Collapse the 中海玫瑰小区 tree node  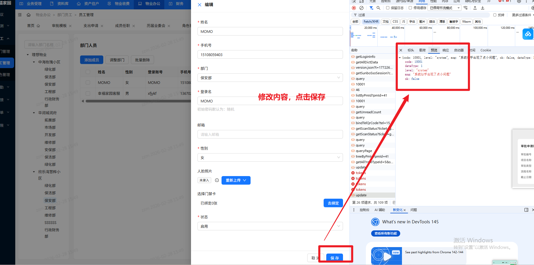[x=33, y=62]
